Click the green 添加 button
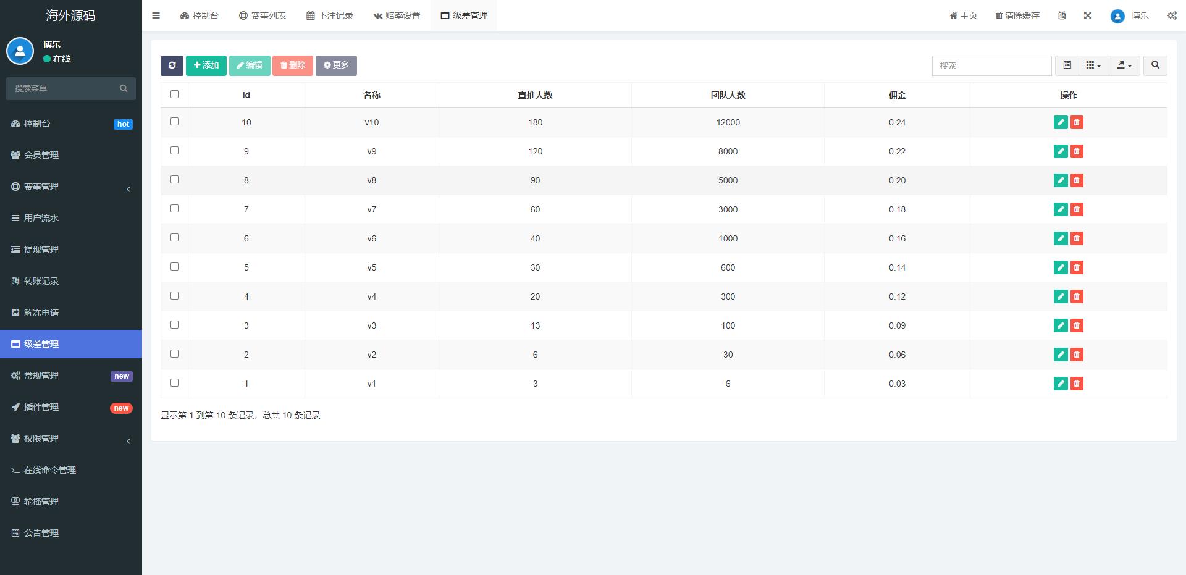This screenshot has height=575, width=1186. tap(206, 65)
